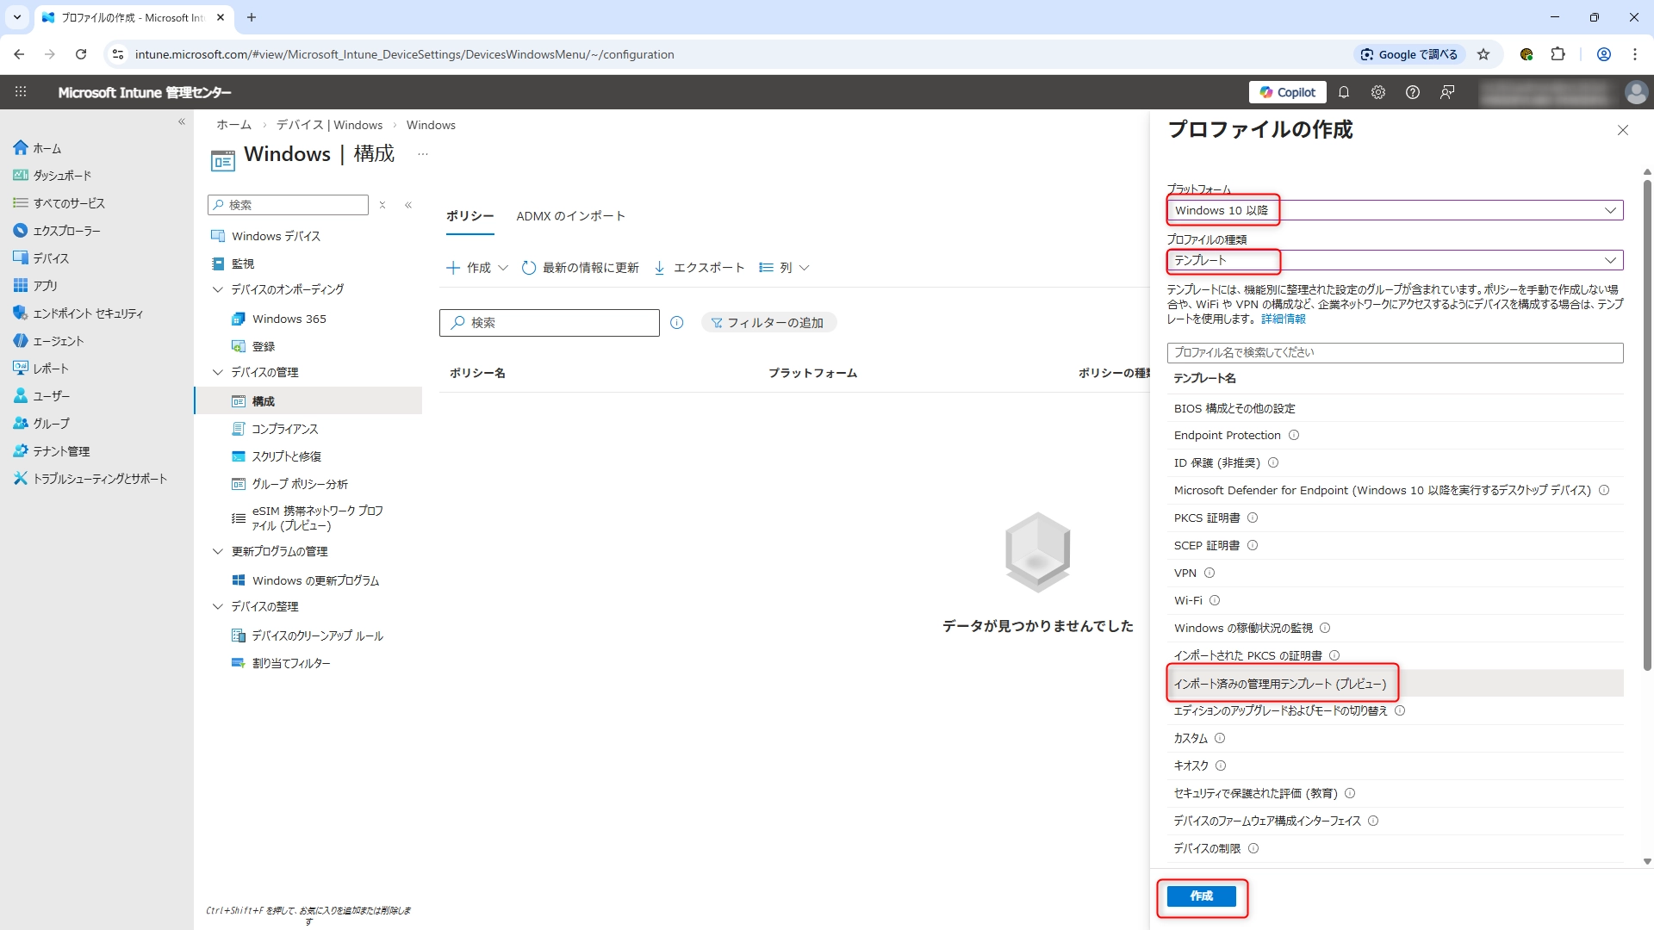Open the feedback icon in header

click(x=1447, y=92)
